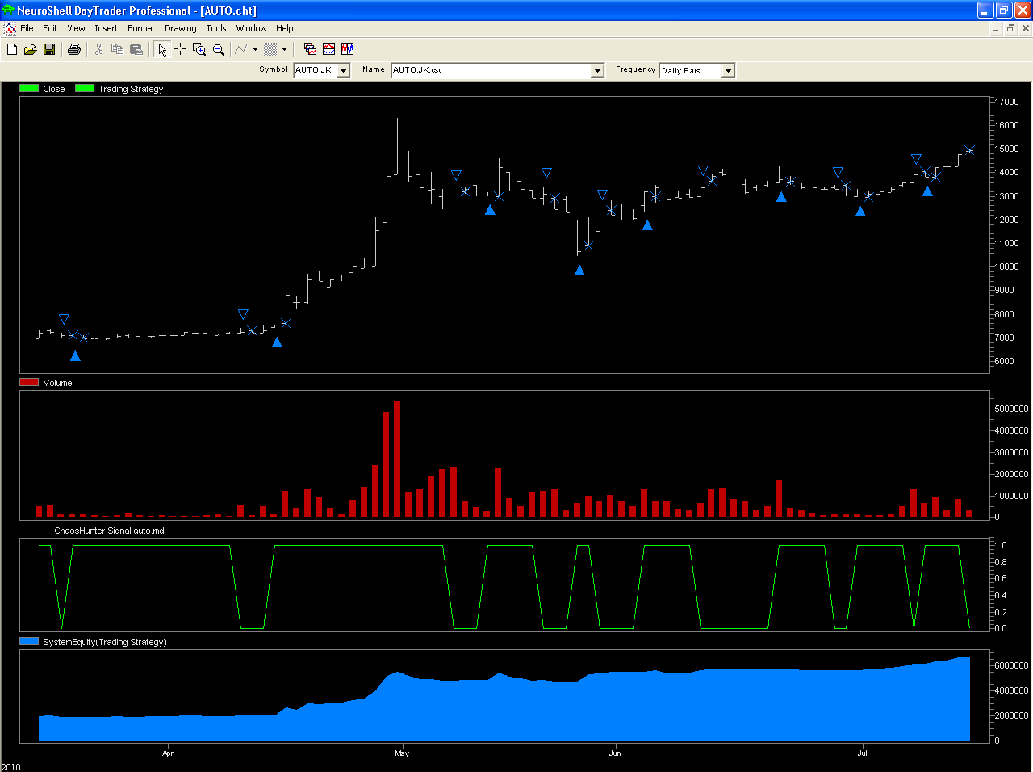
Task: Click the Copy icon in toolbar
Action: pyautogui.click(x=117, y=49)
